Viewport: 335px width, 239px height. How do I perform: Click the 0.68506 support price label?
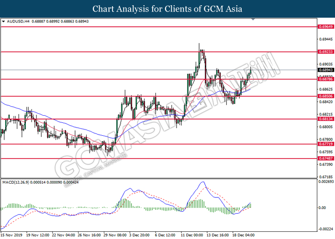click(x=326, y=96)
